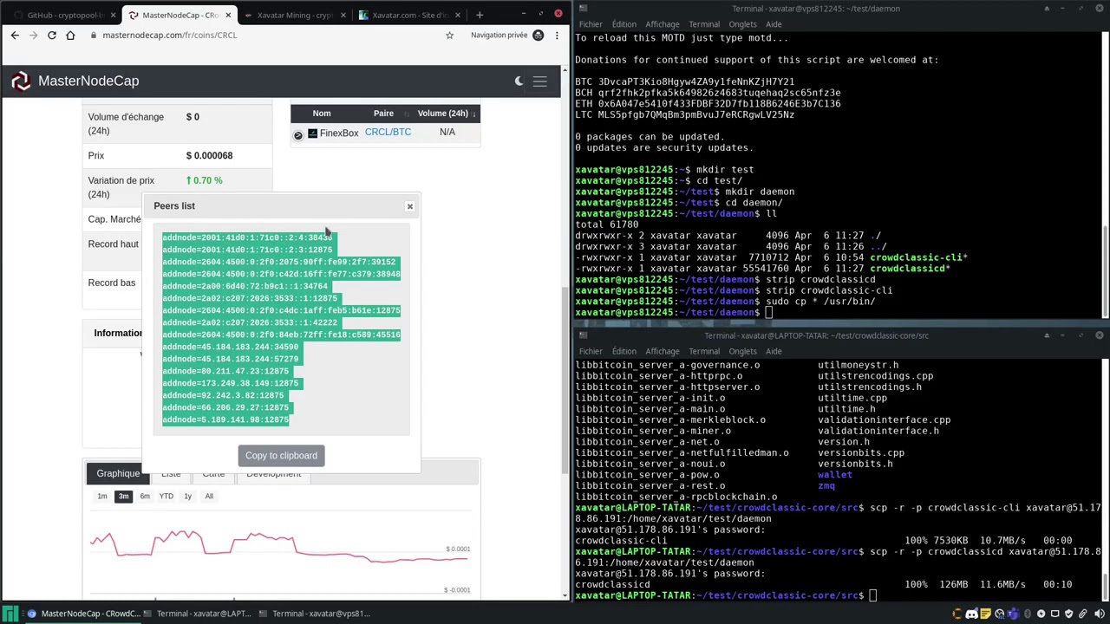Viewport: 1110px width, 624px height.
Task: Switch to Terminal xavatar@LAPT taskbar entry
Action: point(197,614)
